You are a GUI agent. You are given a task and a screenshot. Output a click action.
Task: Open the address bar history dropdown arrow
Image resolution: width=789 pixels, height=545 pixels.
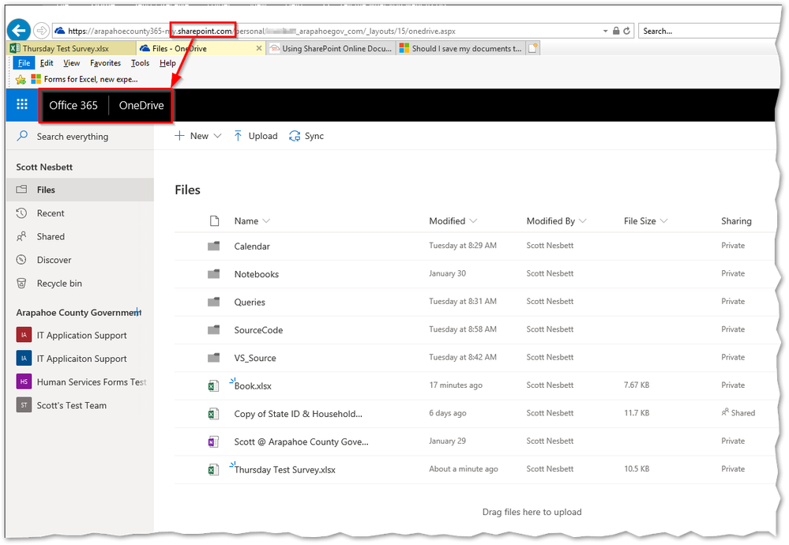pos(605,32)
